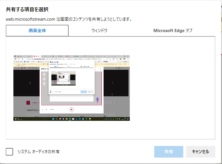Enable システム オーディオの共有 checkbox

tap(9, 152)
